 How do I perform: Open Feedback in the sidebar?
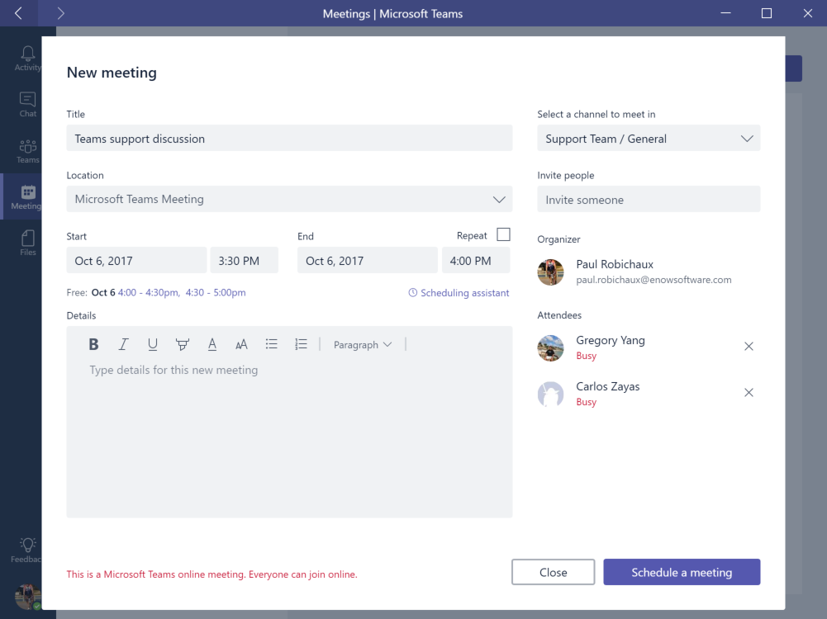tap(26, 550)
